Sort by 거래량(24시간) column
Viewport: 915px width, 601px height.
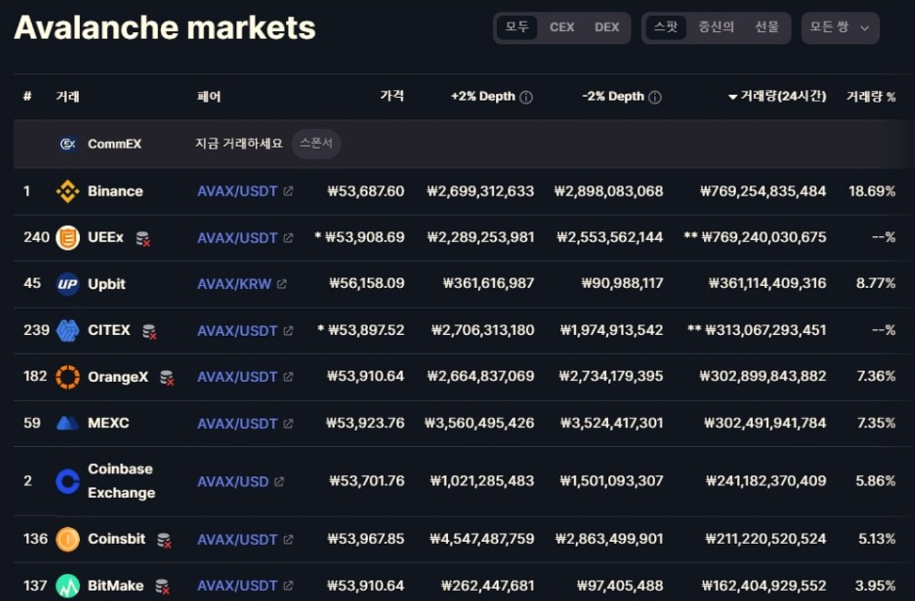coord(777,96)
